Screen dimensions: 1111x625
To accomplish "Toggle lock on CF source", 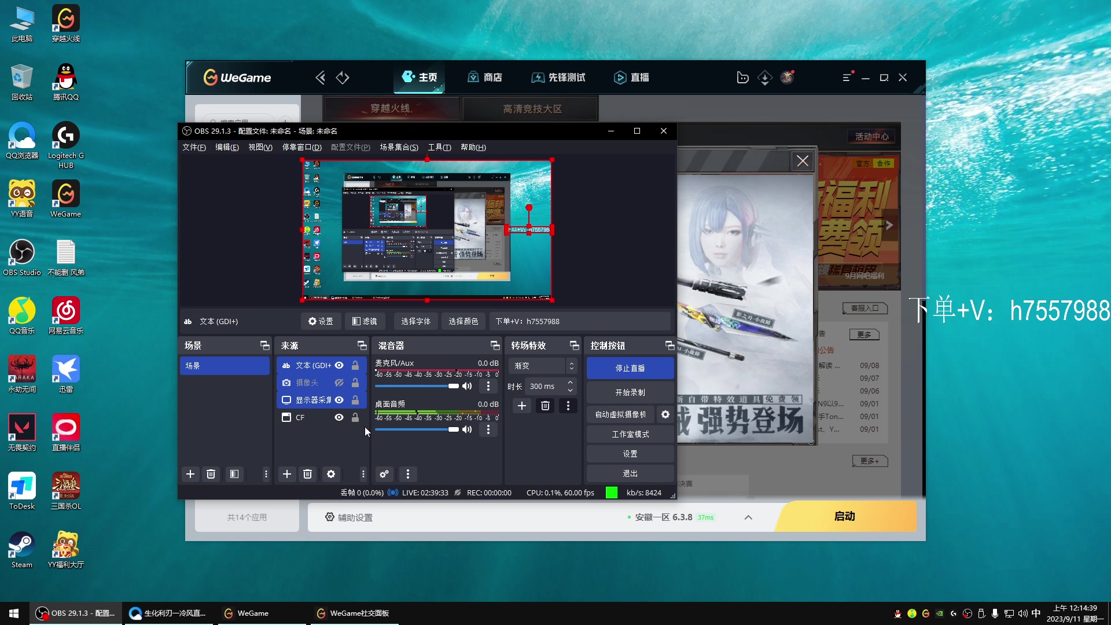I will [x=355, y=417].
